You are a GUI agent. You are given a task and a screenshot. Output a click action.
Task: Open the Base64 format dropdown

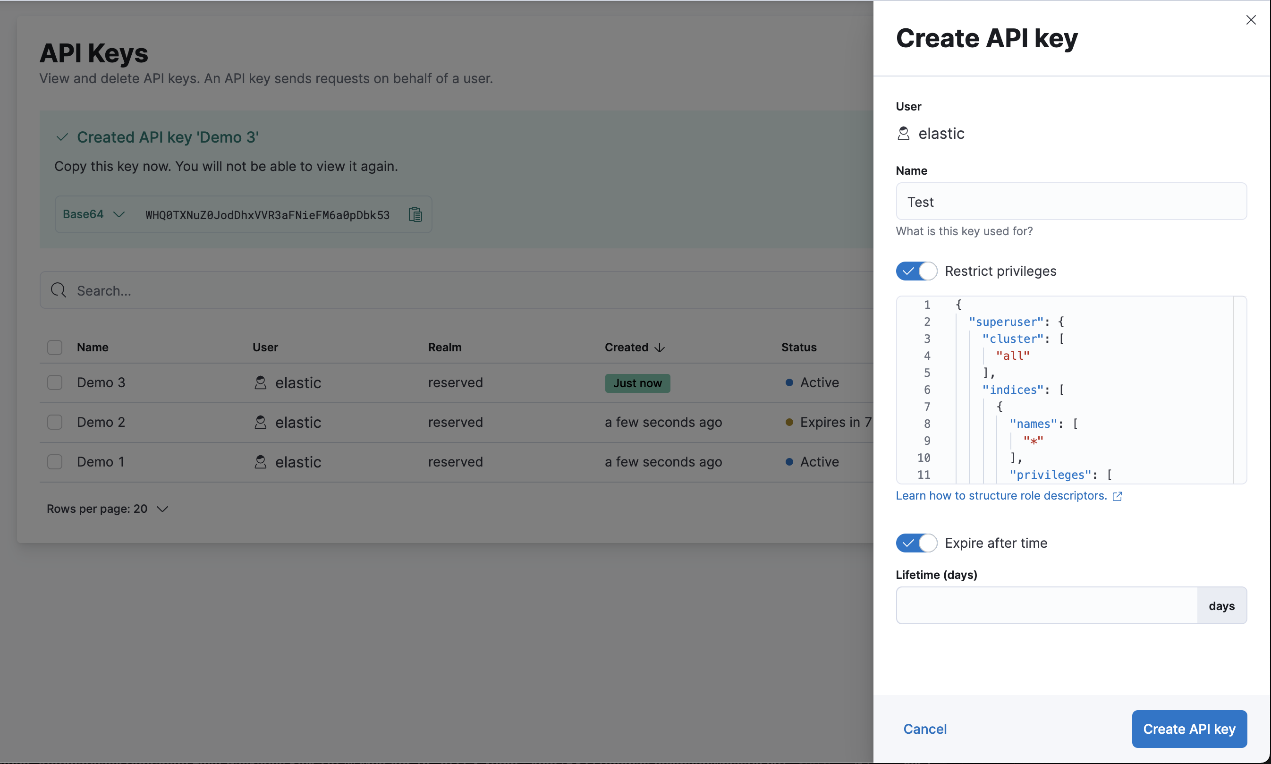(93, 213)
